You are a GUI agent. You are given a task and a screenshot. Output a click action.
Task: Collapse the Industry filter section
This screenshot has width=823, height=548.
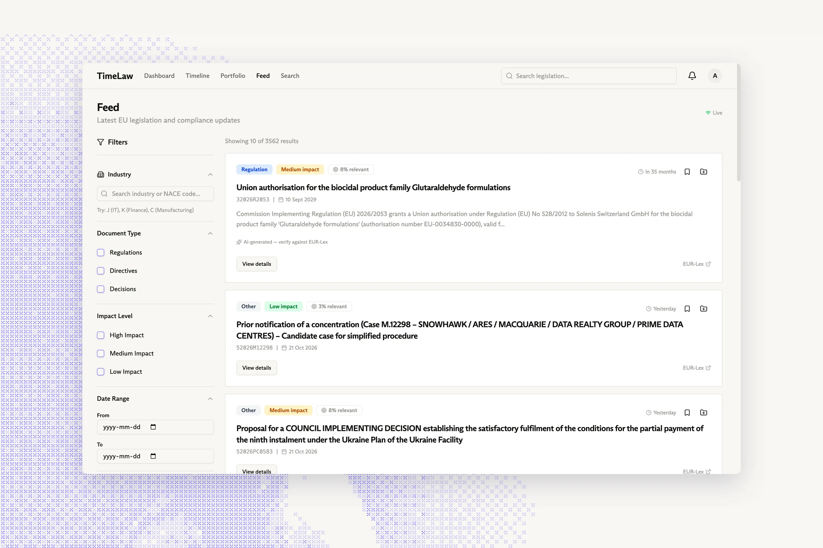(210, 174)
